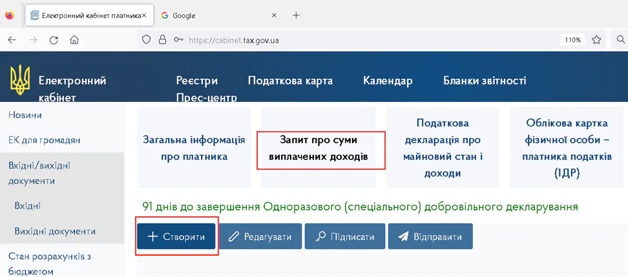
Task: Open a new tab with the plus icon
Action: pyautogui.click(x=296, y=15)
